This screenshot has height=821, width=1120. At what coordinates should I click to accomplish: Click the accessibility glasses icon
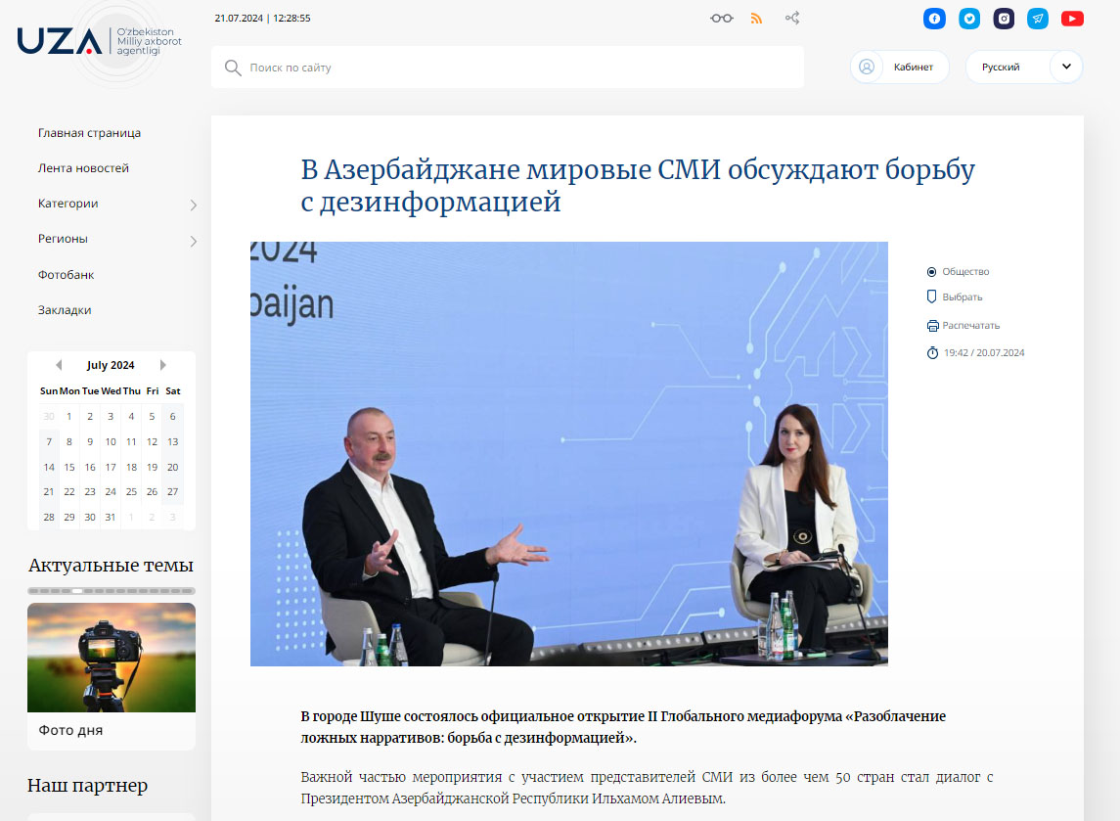(x=722, y=19)
